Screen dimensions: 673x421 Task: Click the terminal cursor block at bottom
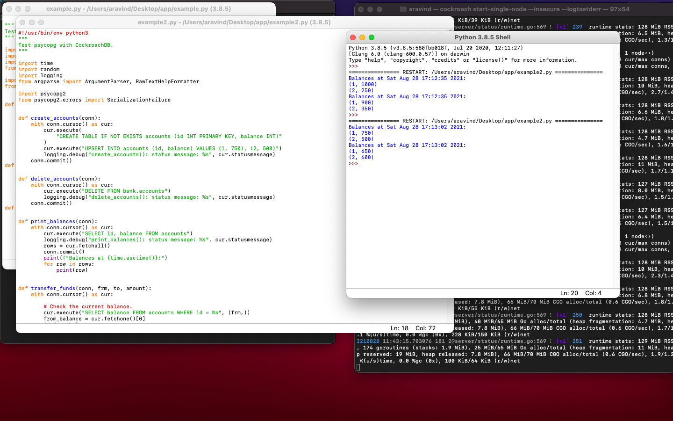[358, 367]
